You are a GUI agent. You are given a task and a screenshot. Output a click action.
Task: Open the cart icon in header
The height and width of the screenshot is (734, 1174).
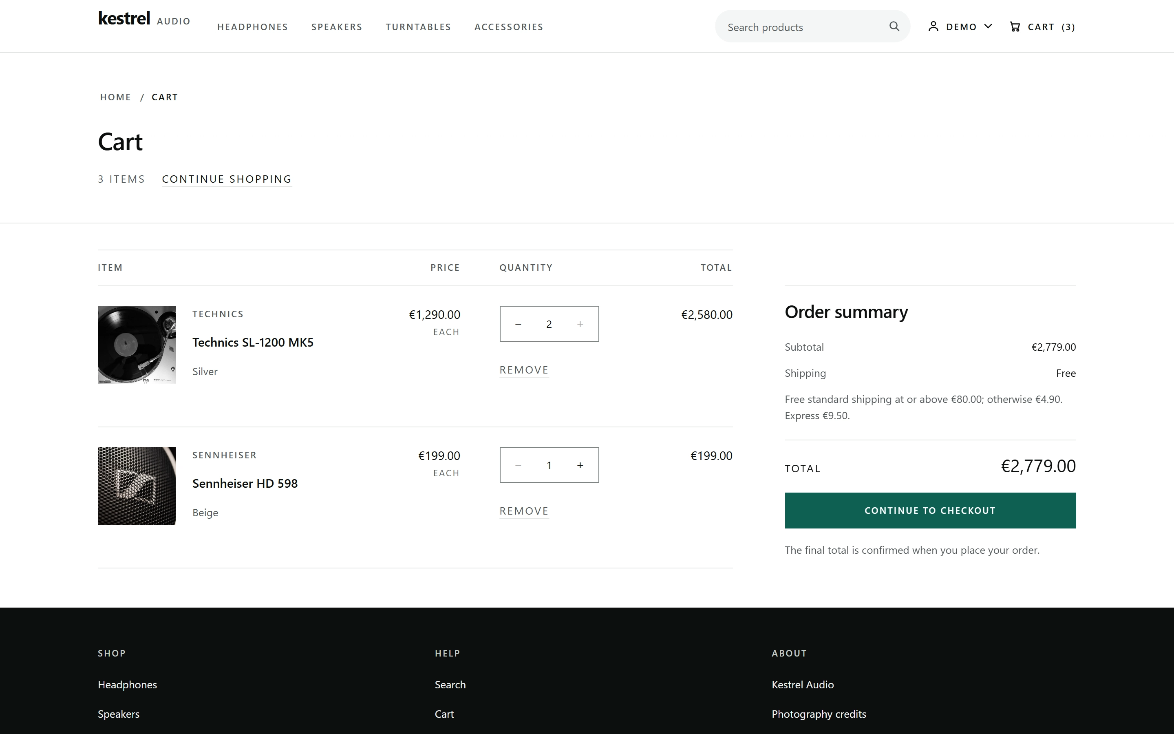pos(1014,27)
